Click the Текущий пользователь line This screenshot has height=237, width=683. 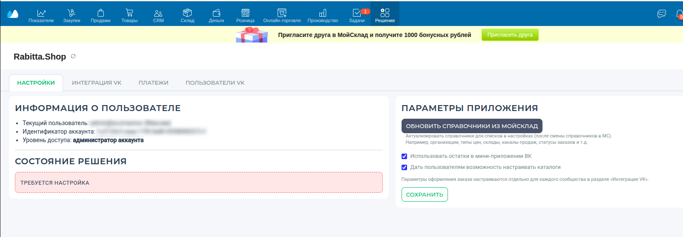click(97, 123)
